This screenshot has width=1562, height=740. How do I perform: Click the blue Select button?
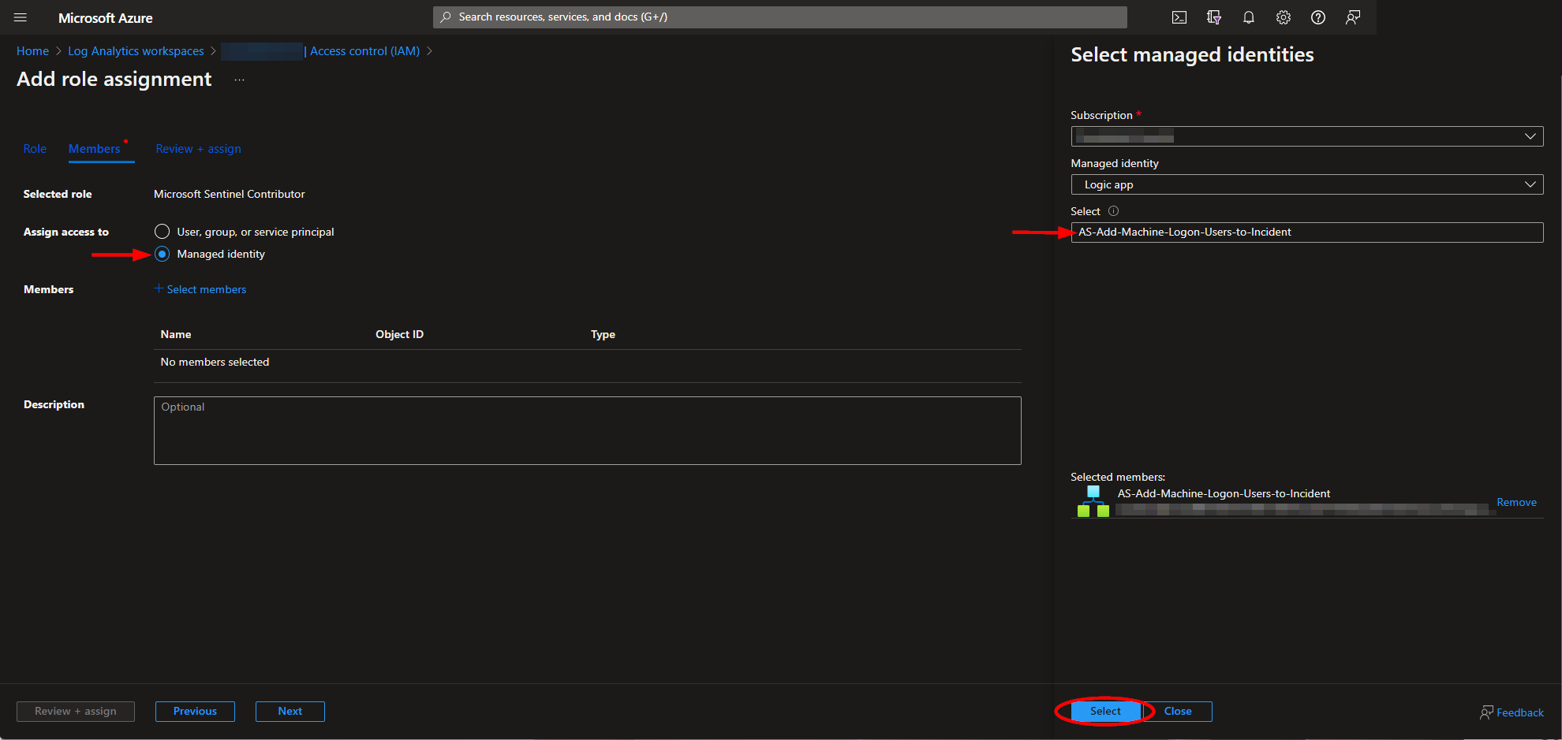1105,711
